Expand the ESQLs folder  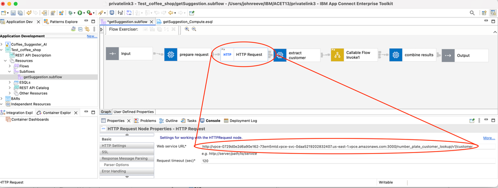tap(10, 82)
